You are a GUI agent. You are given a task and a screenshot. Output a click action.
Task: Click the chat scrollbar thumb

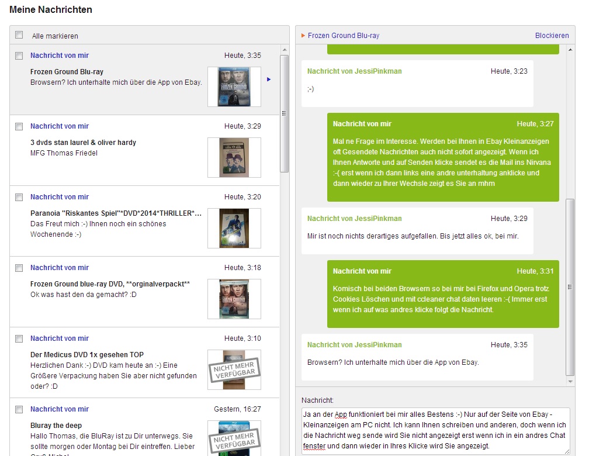[570, 287]
